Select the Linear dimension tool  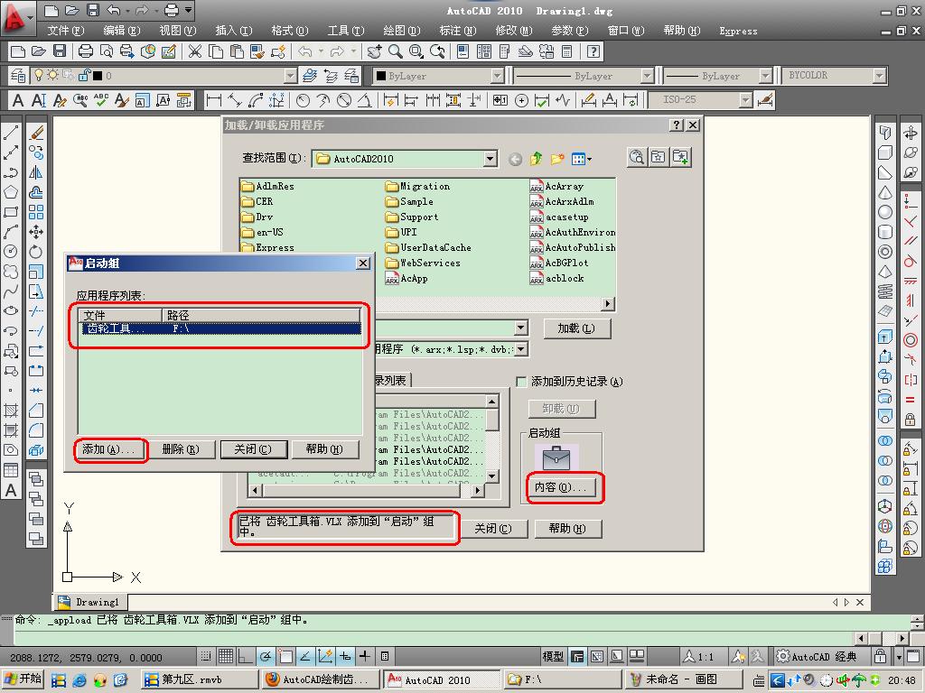(x=213, y=101)
